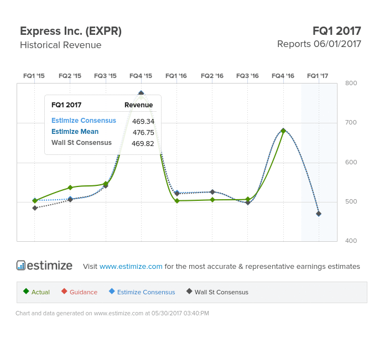Click the FQ2 '15 gray Wall St point
Screen dimensions: 379x343
70,200
